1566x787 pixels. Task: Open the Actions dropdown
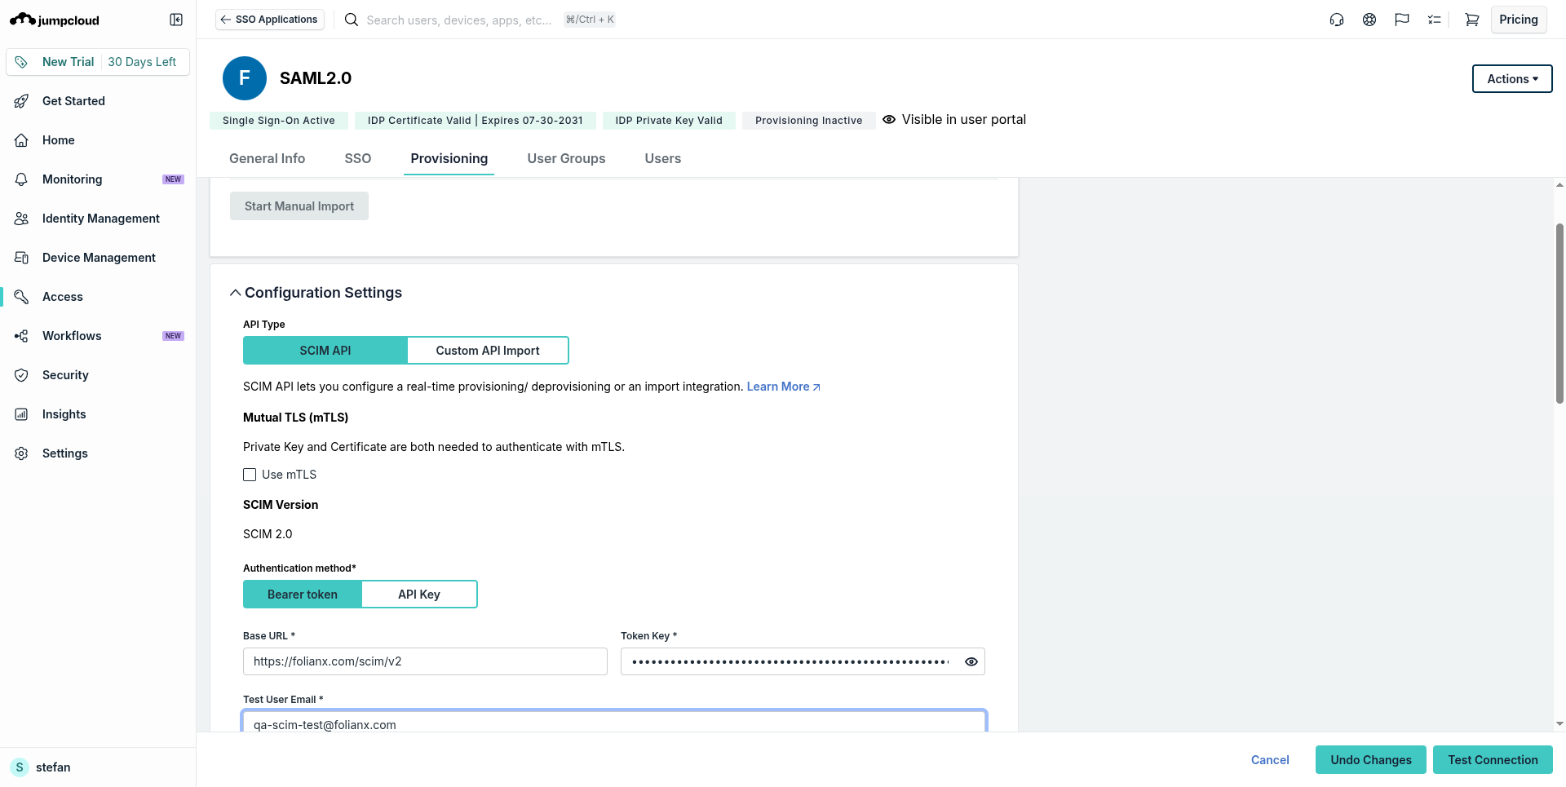[1512, 79]
